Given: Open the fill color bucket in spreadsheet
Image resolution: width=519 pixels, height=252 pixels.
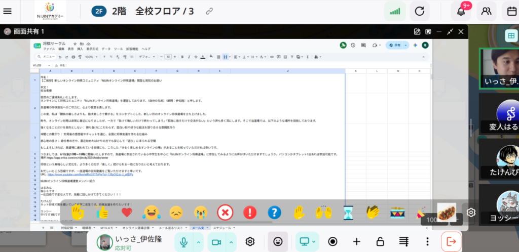Looking at the screenshot, I should (x=211, y=57).
